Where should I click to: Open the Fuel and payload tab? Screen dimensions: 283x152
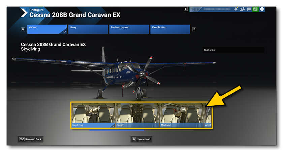[129, 29]
